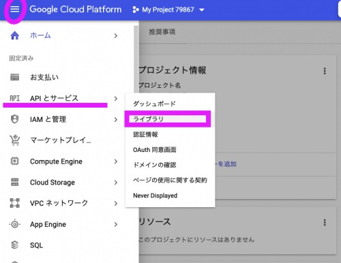The image size is (341, 263).
Task: Click the App Engine icon
Action: (x=15, y=224)
